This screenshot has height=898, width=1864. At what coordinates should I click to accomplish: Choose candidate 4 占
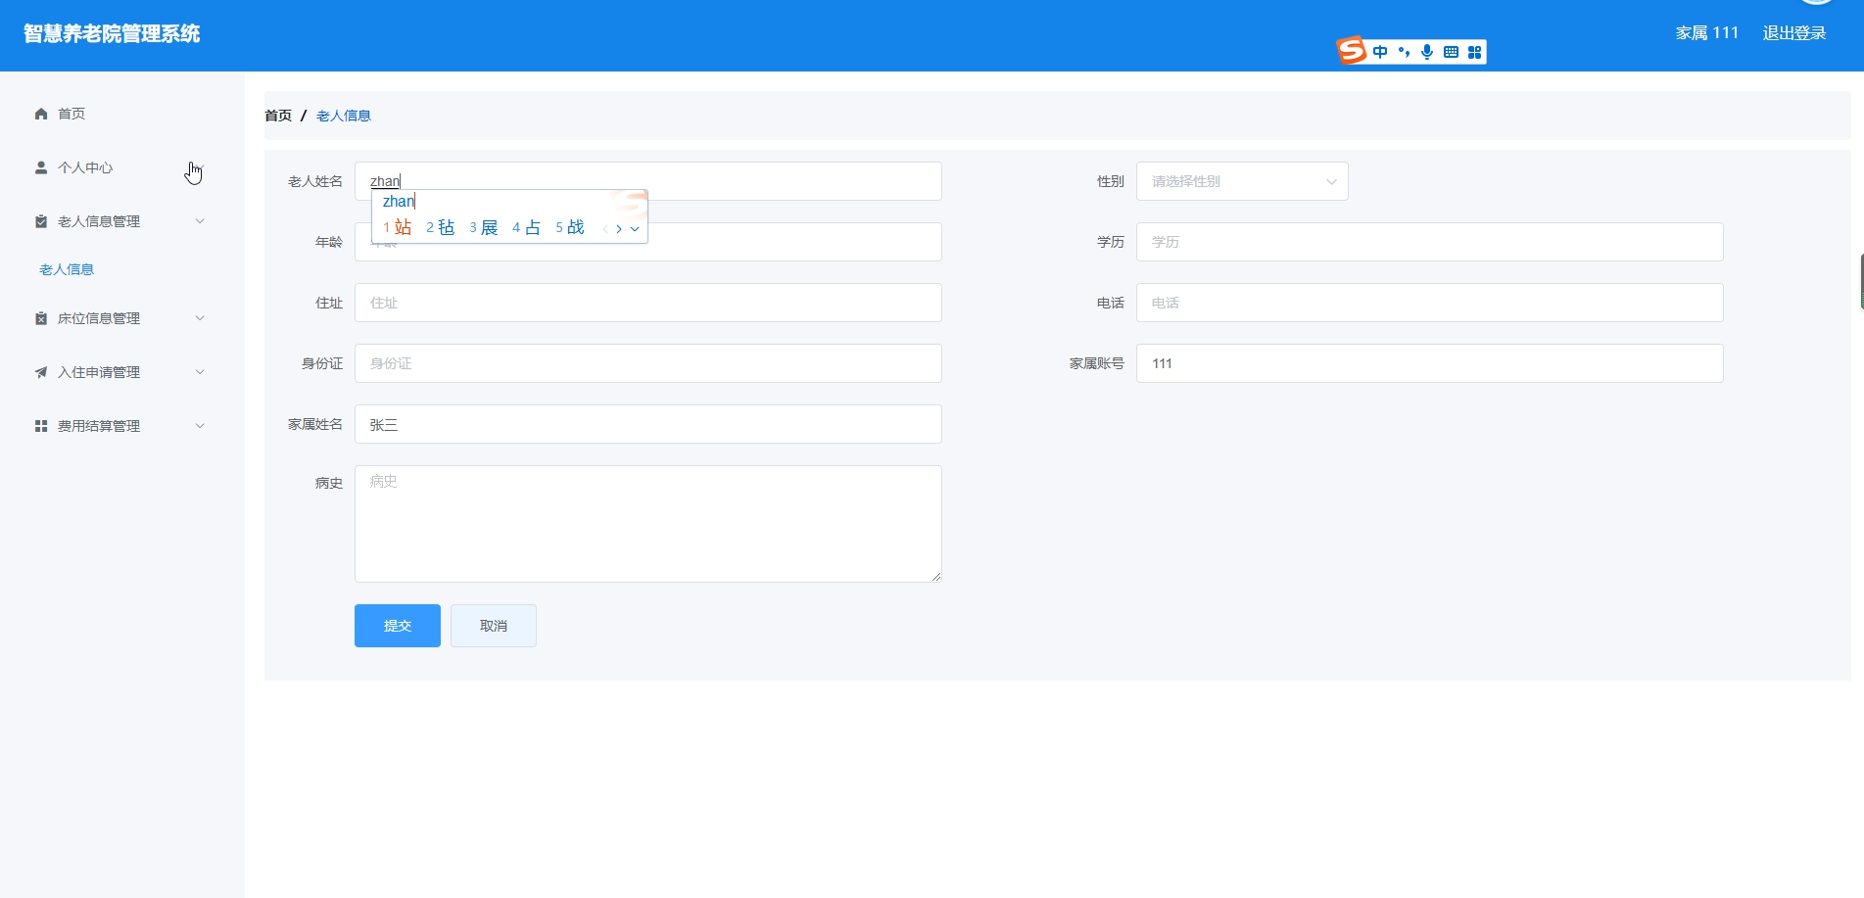pyautogui.click(x=527, y=228)
